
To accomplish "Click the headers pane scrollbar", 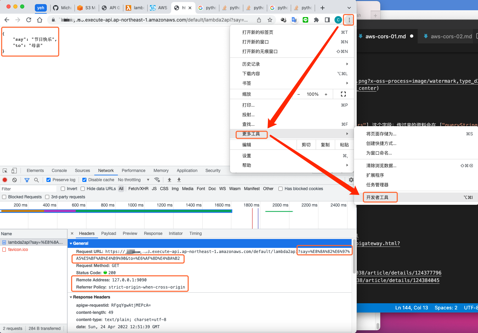I will point(354,256).
